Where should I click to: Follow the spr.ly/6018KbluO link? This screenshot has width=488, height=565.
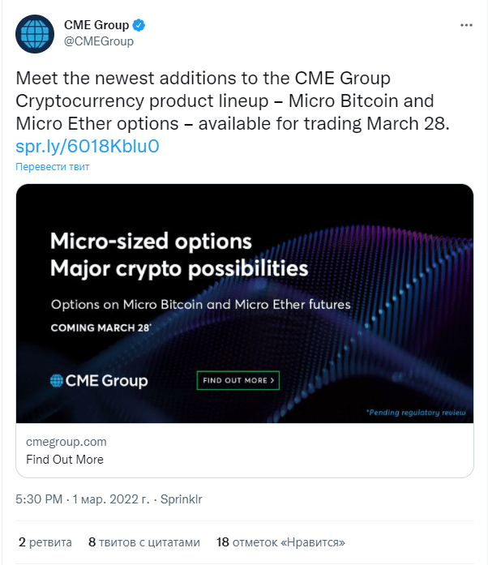click(88, 146)
